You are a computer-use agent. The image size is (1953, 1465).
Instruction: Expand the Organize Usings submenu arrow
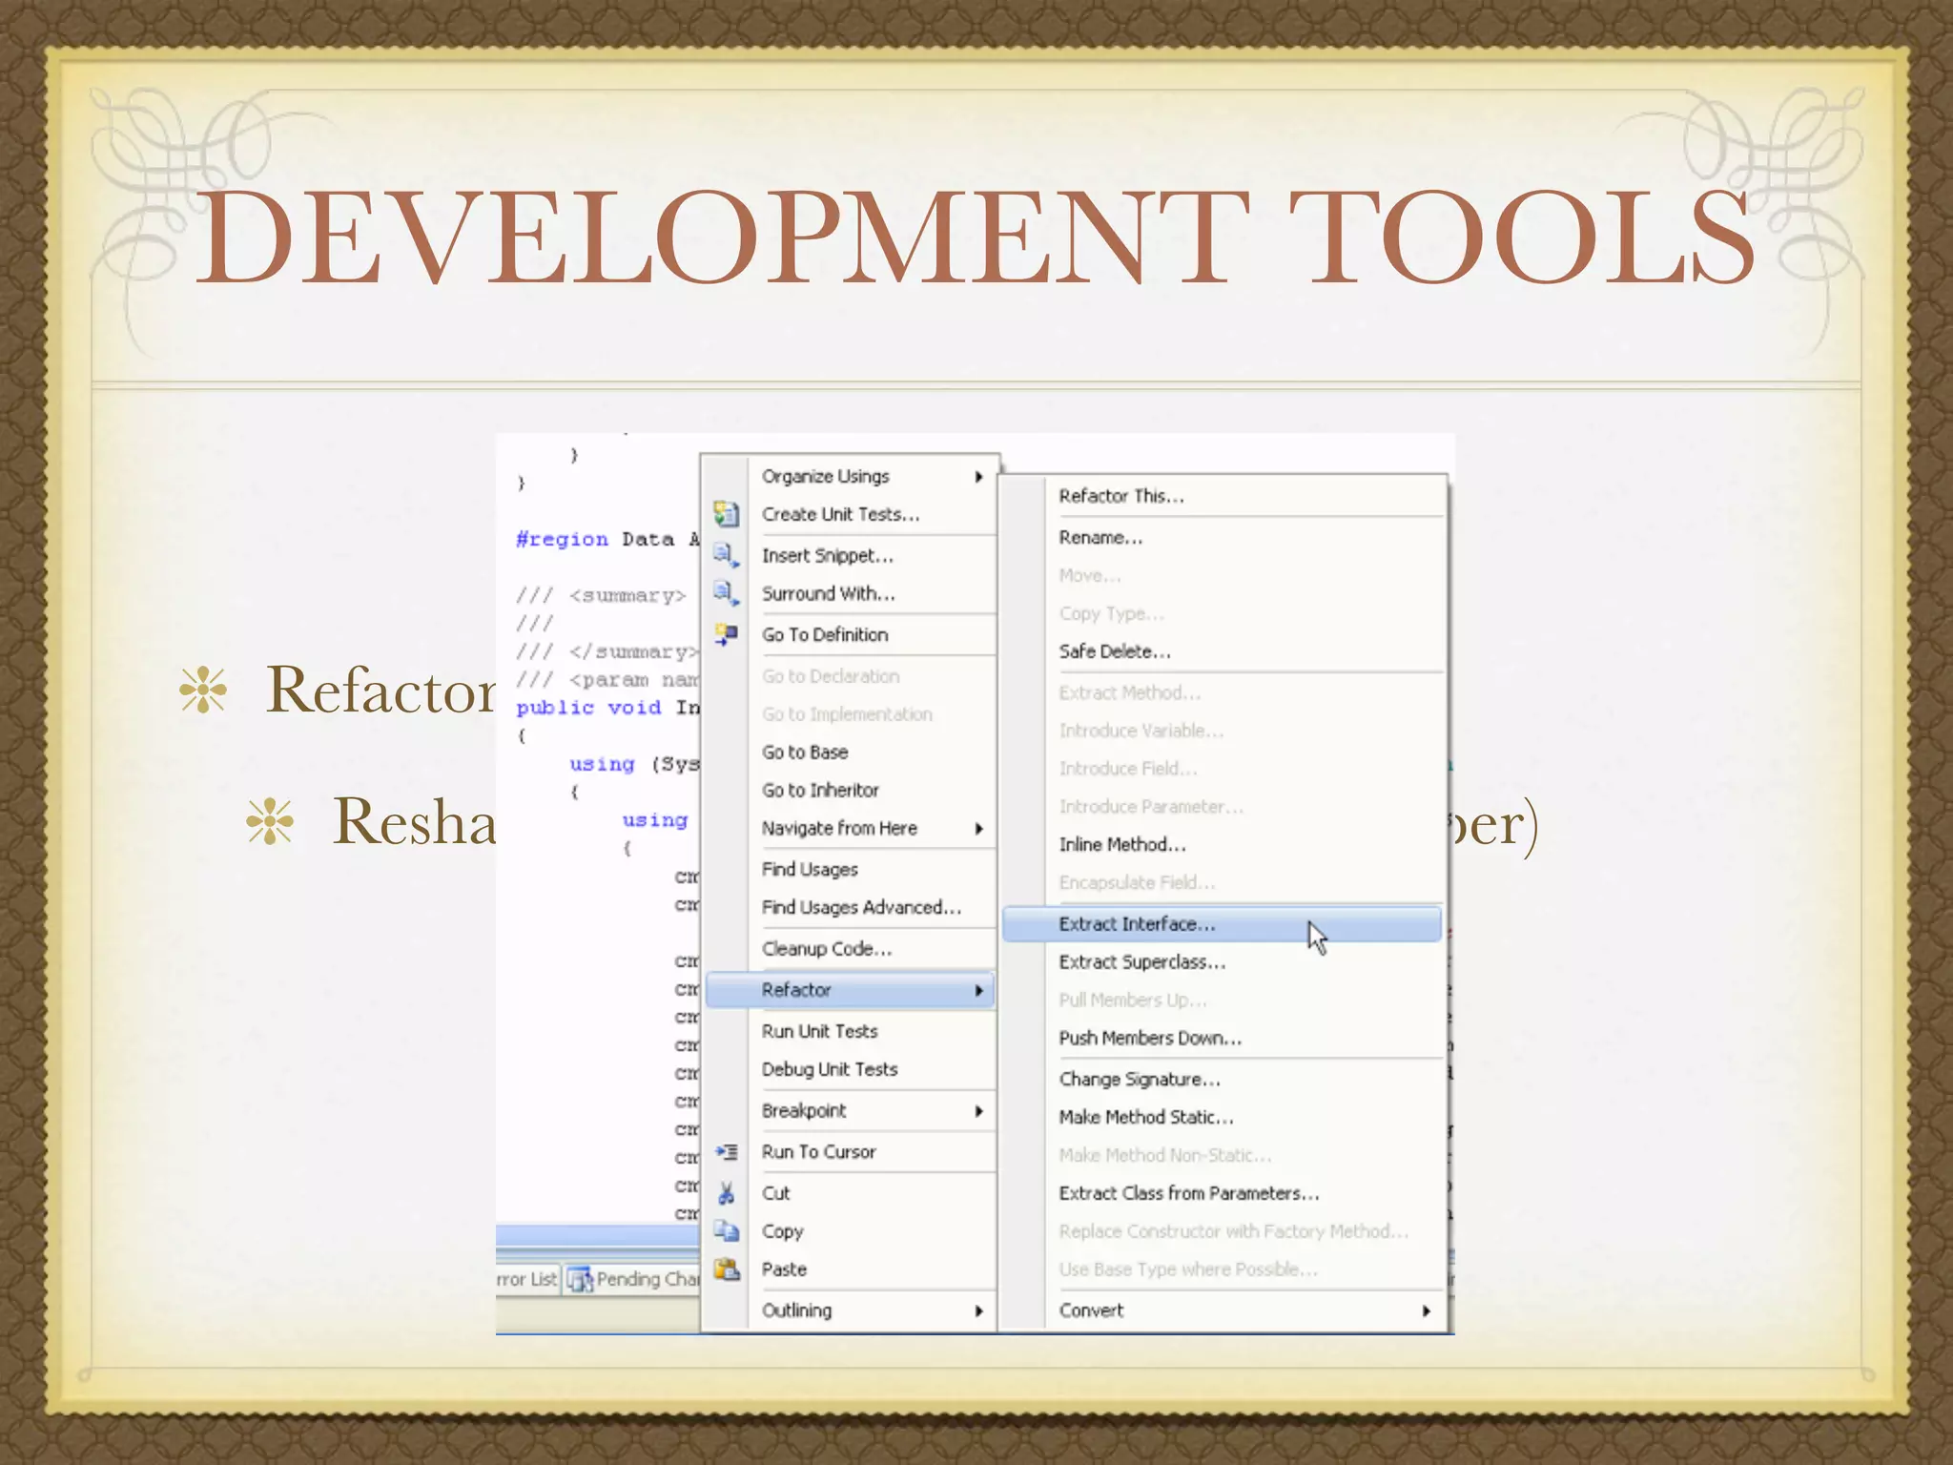pyautogui.click(x=978, y=477)
